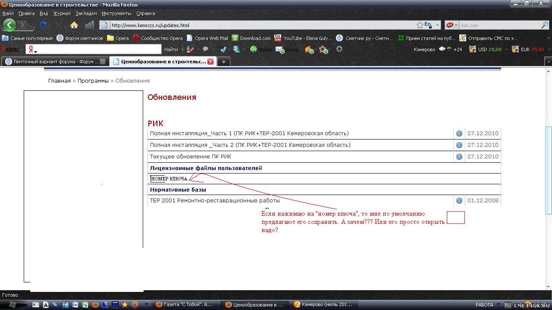
Task: Go to Программы in the breadcrumb
Action: 93,81
